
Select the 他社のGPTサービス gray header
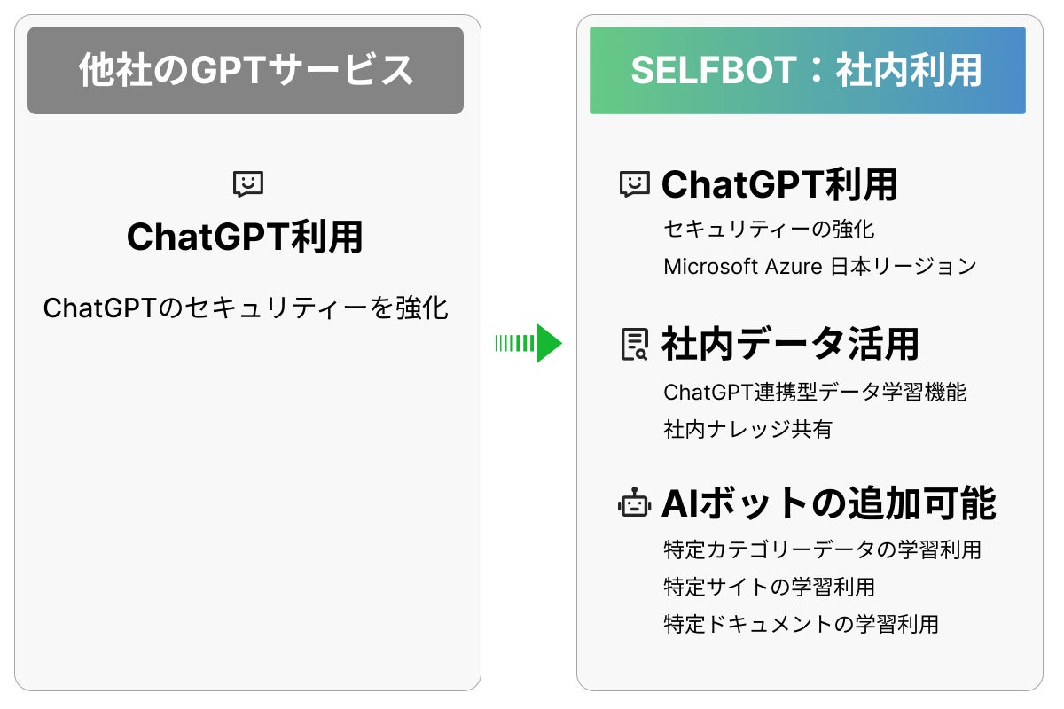[246, 71]
